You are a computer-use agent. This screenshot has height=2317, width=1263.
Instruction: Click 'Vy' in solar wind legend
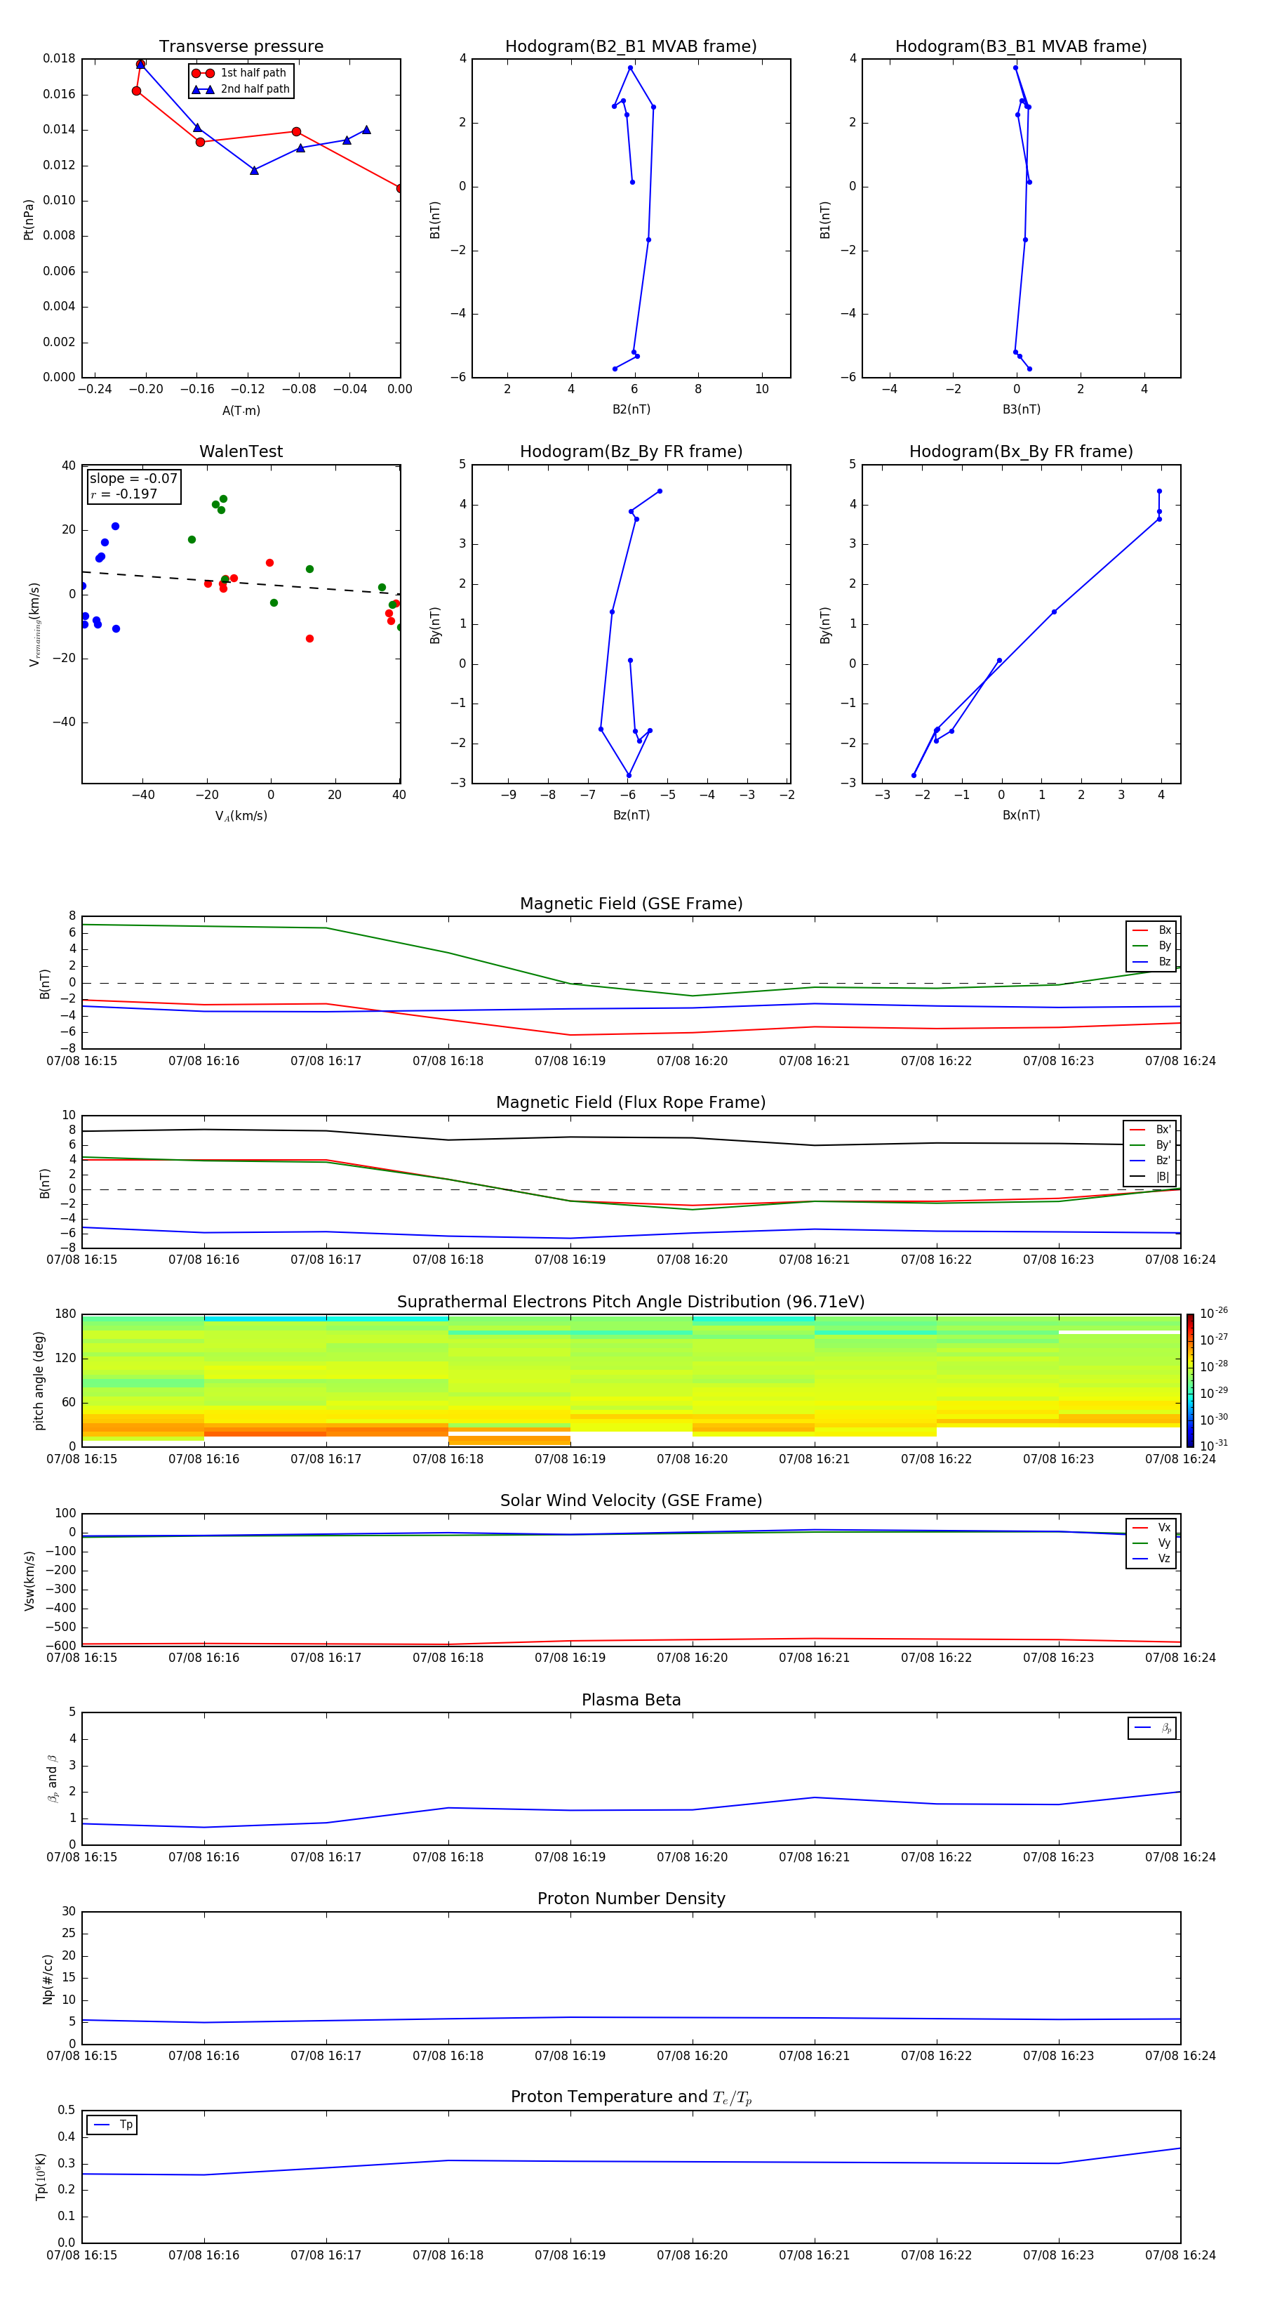1164,1543
